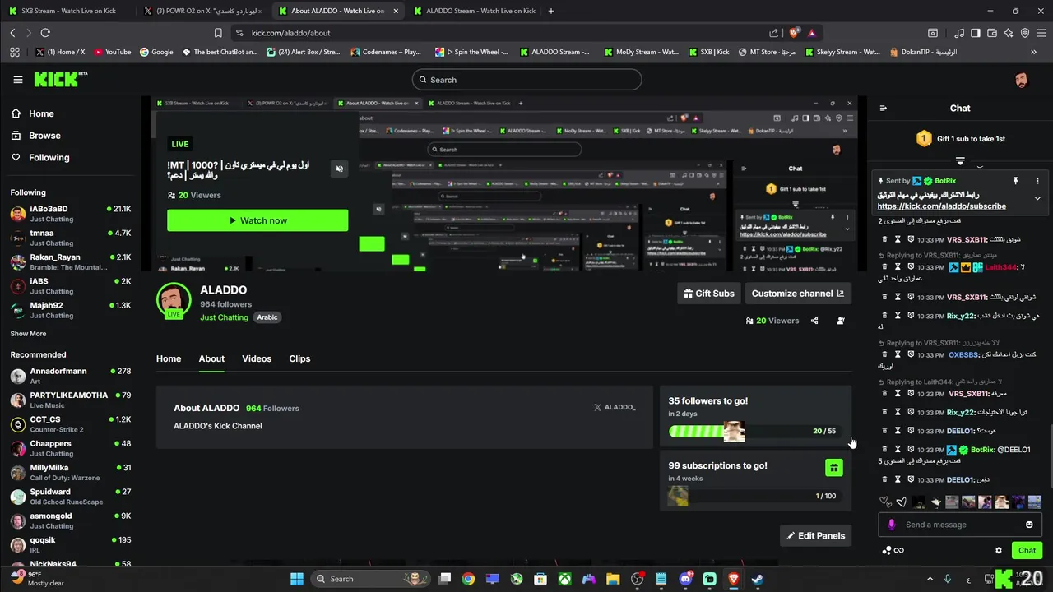Select the double hearts emote

point(885,502)
